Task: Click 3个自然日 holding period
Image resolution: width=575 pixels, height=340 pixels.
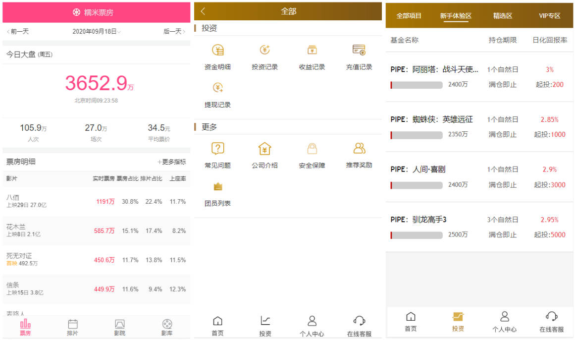Action: coord(503,220)
